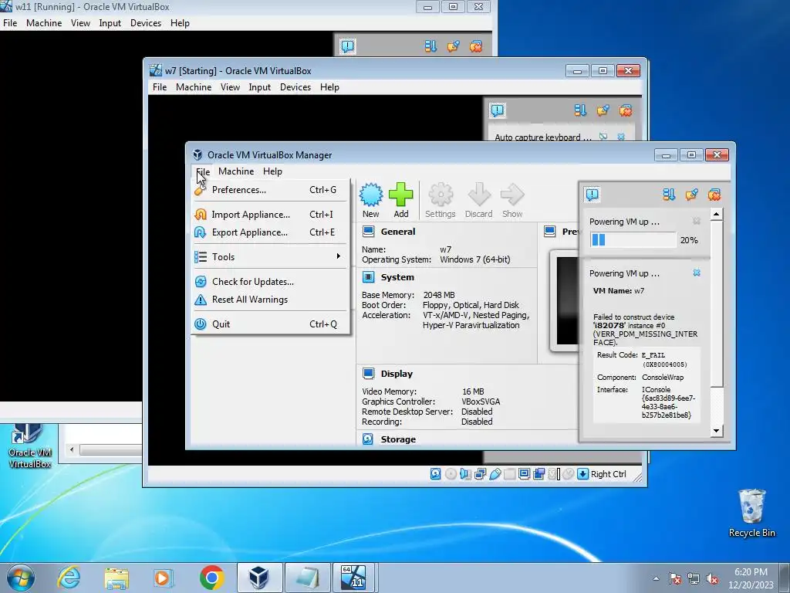Dismiss the 20% Powering VM up notification

click(x=697, y=221)
